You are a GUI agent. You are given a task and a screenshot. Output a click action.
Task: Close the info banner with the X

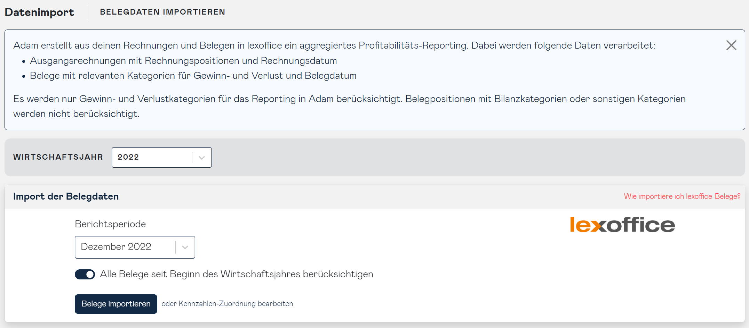731,45
